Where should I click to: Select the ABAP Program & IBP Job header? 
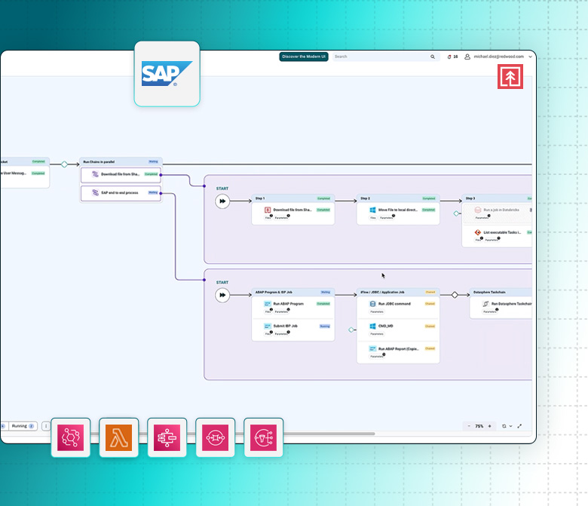[293, 292]
